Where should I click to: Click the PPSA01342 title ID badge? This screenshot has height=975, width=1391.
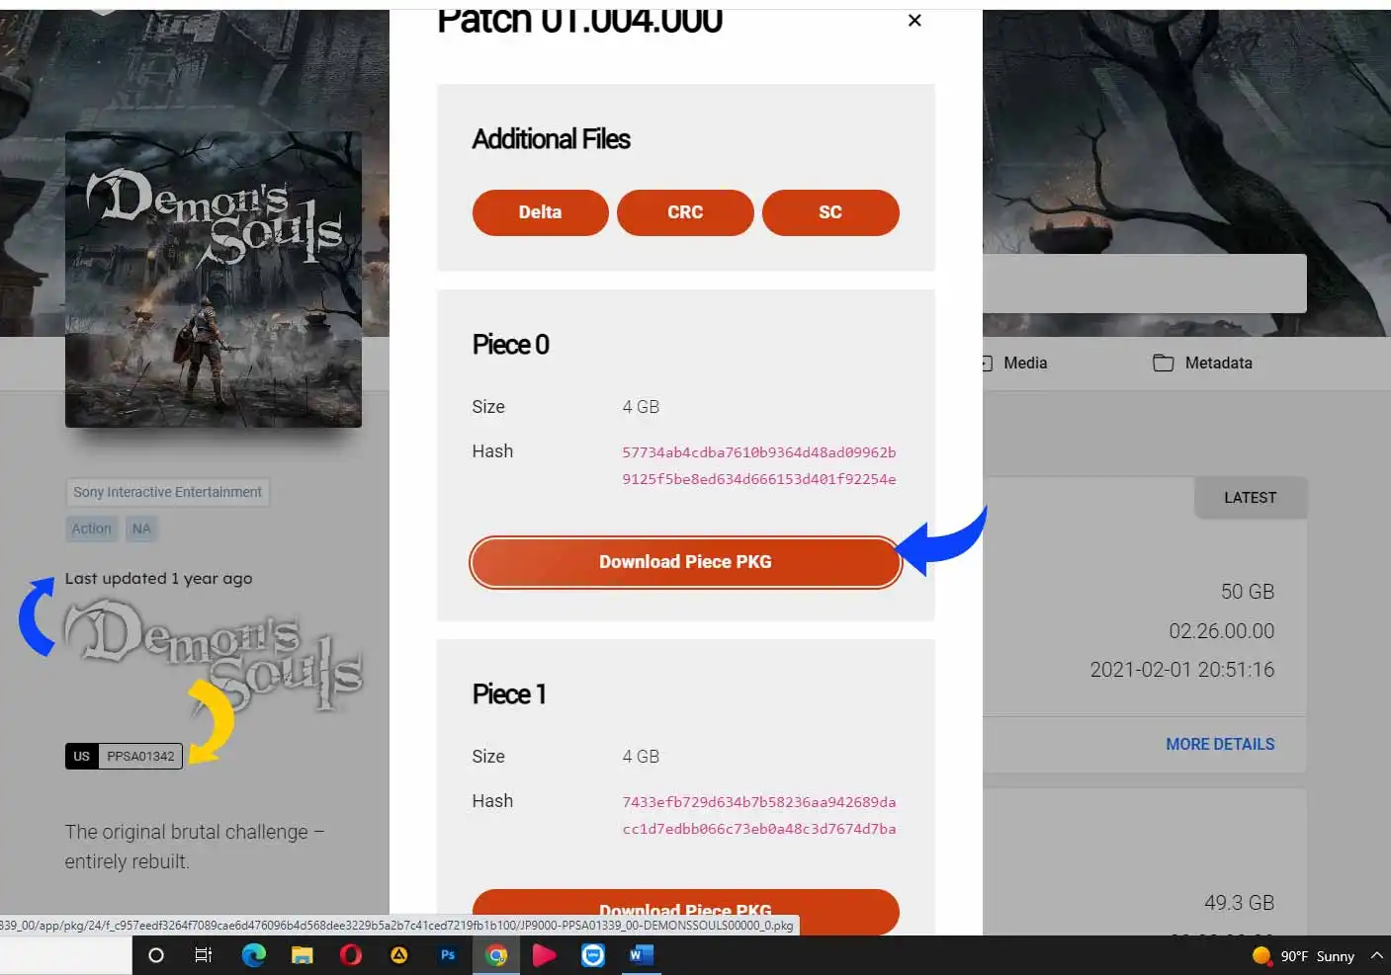pyautogui.click(x=139, y=757)
